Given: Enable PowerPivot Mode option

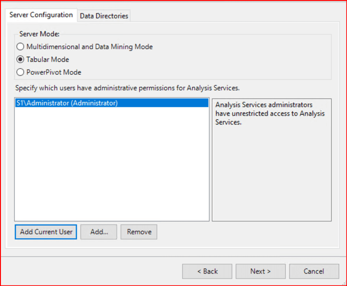Looking at the screenshot, I should tap(20, 72).
